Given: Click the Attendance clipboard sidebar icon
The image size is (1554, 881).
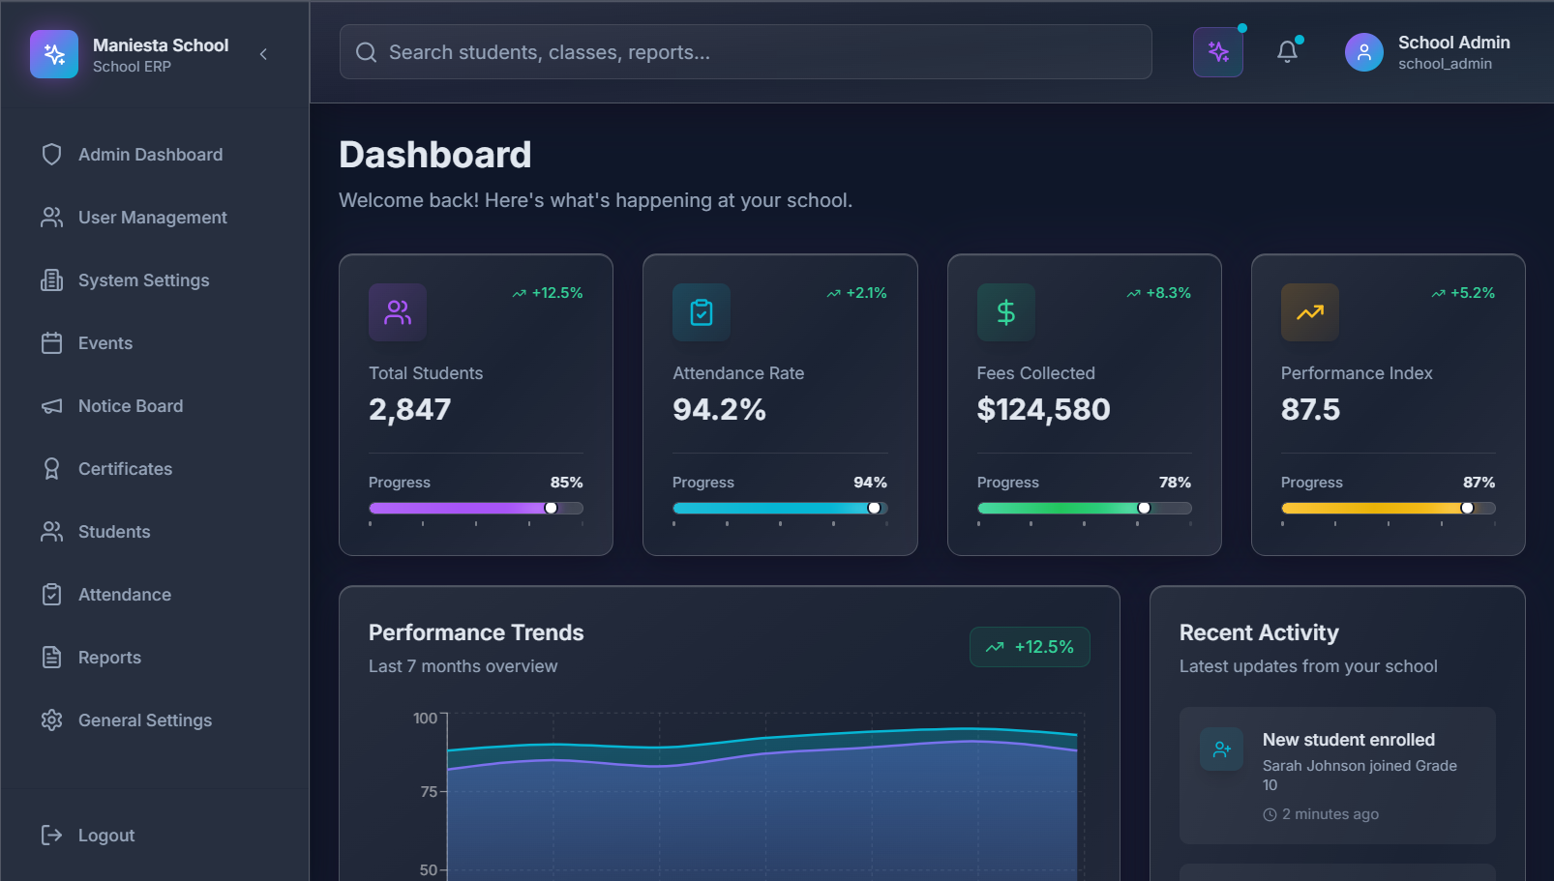Looking at the screenshot, I should coord(52,595).
